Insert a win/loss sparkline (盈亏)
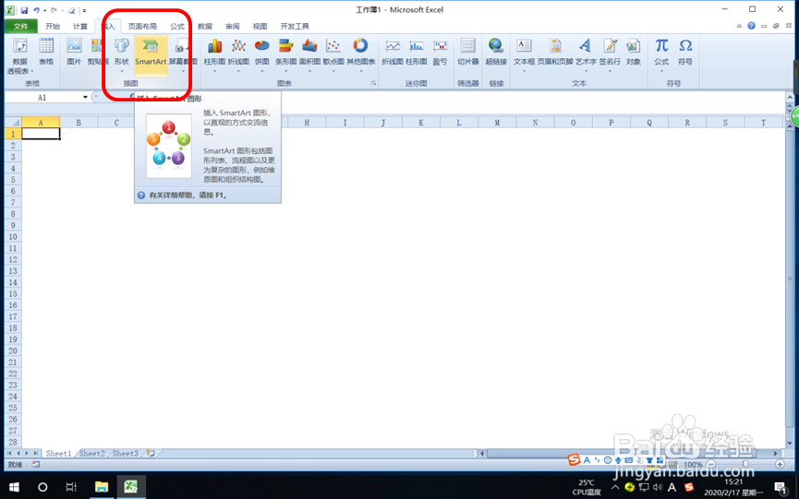Viewport: 799px width, 499px height. 440,53
